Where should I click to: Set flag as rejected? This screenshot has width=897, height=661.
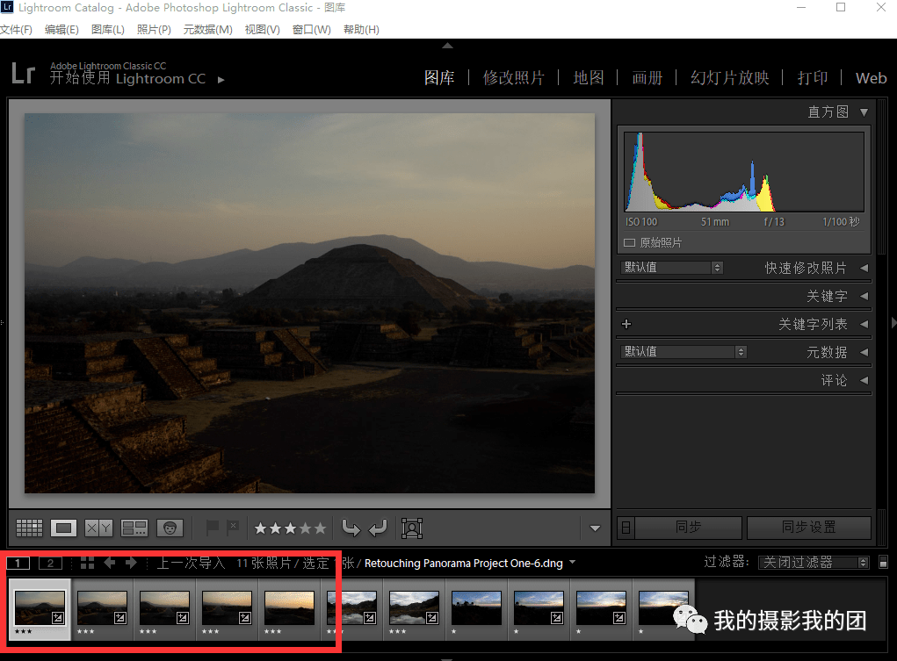point(233,528)
